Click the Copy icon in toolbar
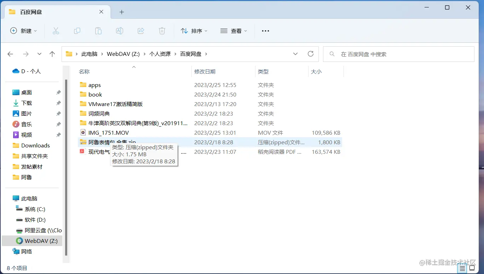 point(77,31)
